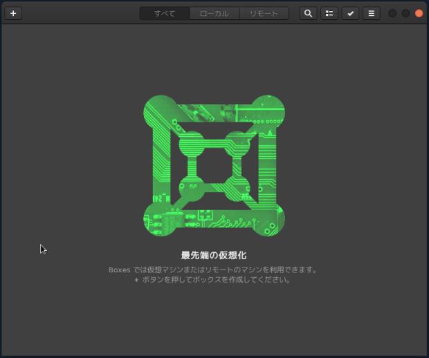Switch to the リモート tab

click(264, 13)
